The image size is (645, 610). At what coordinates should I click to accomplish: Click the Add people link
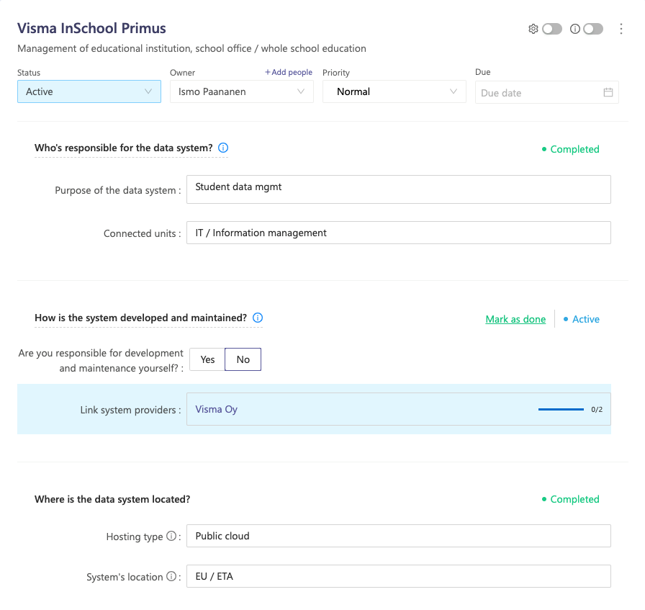pos(289,72)
